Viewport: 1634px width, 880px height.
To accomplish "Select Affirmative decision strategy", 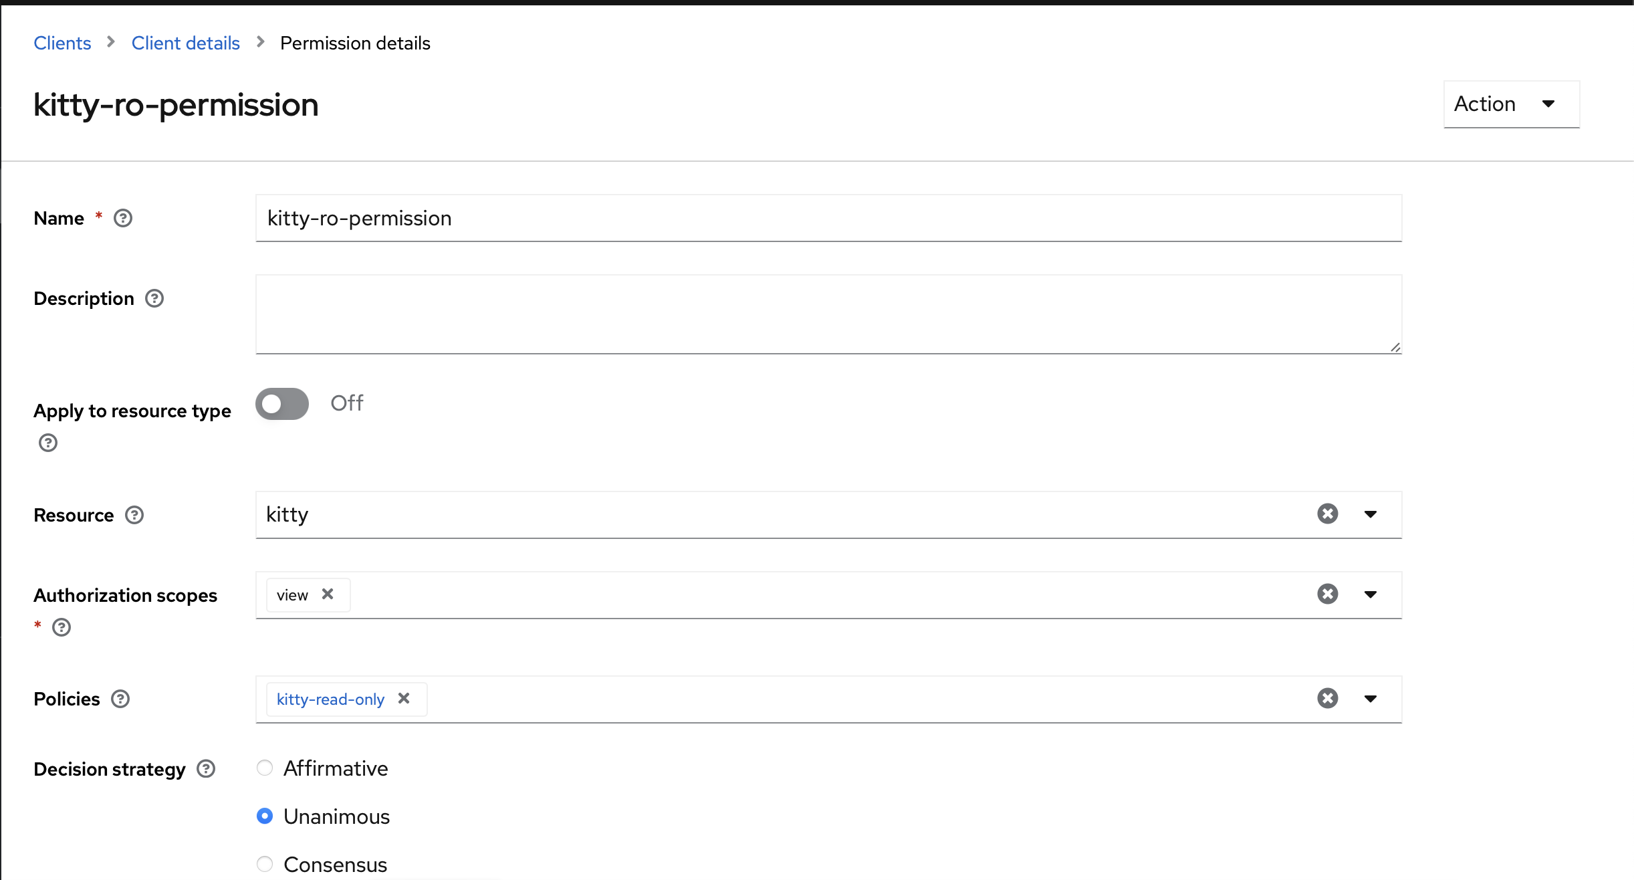I will pyautogui.click(x=265, y=768).
